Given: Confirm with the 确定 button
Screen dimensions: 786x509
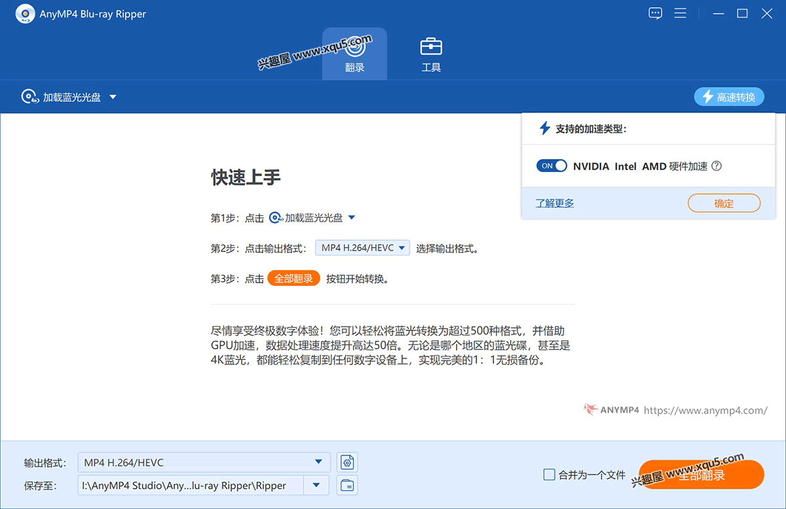Looking at the screenshot, I should point(724,203).
